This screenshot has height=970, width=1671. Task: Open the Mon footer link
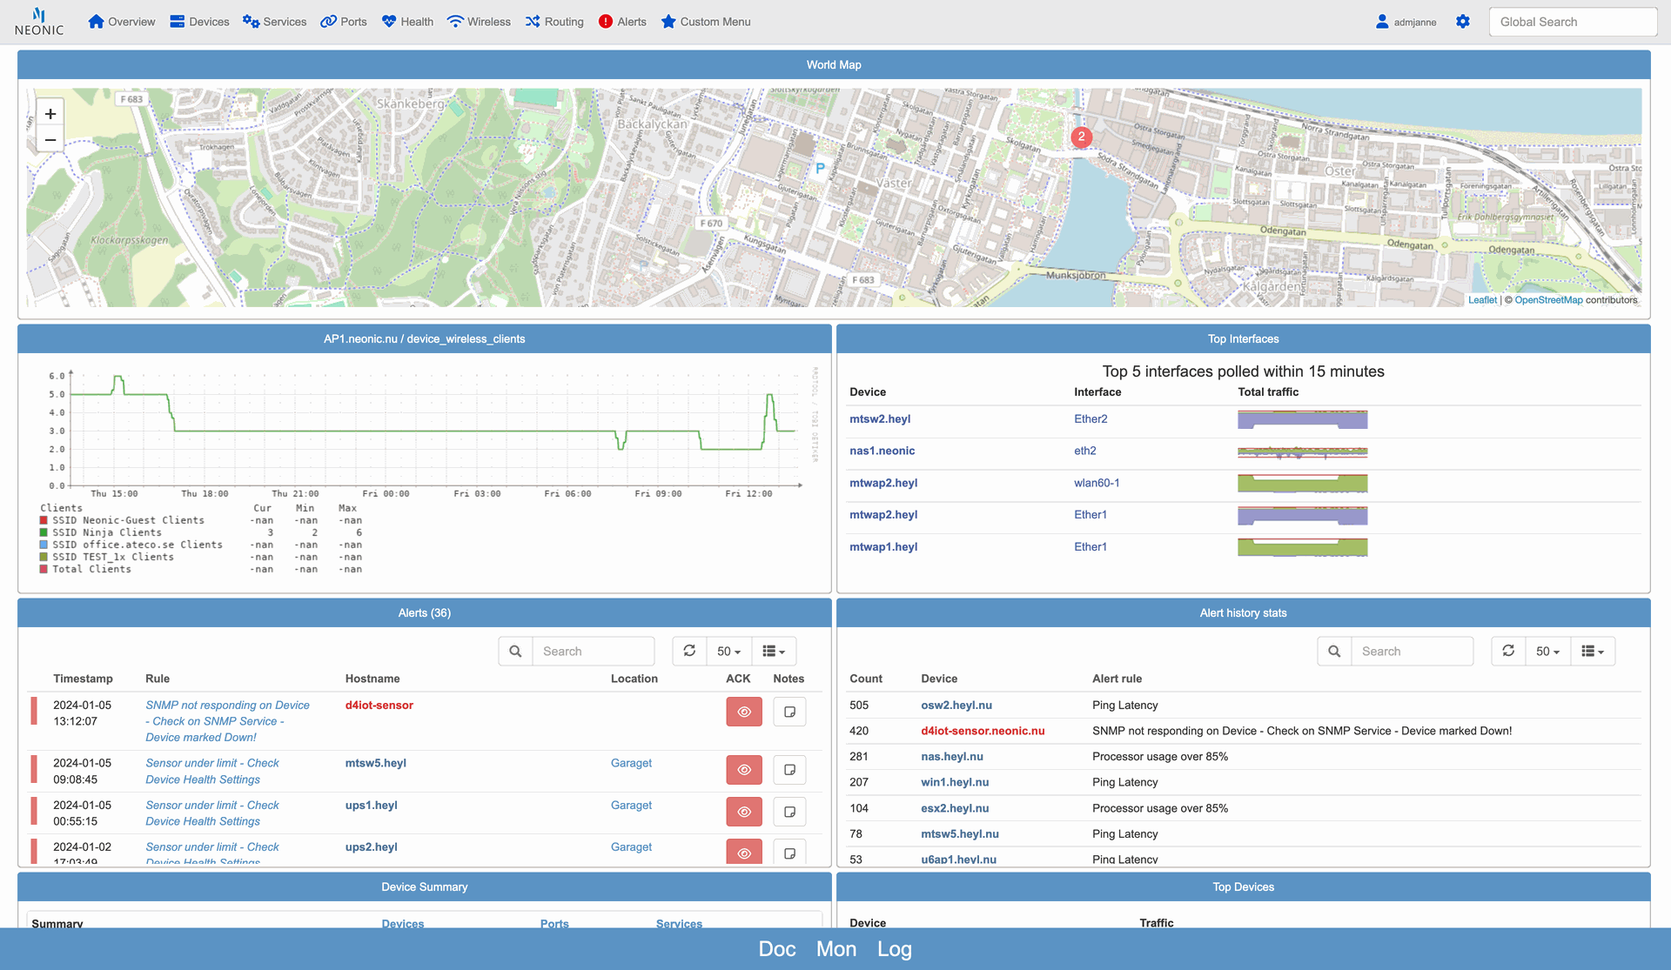tap(836, 950)
